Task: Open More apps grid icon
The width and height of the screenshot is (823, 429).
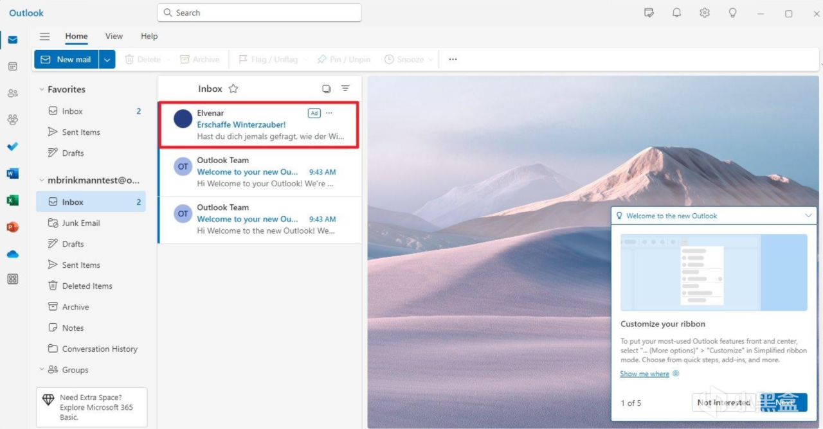Action: tap(13, 279)
